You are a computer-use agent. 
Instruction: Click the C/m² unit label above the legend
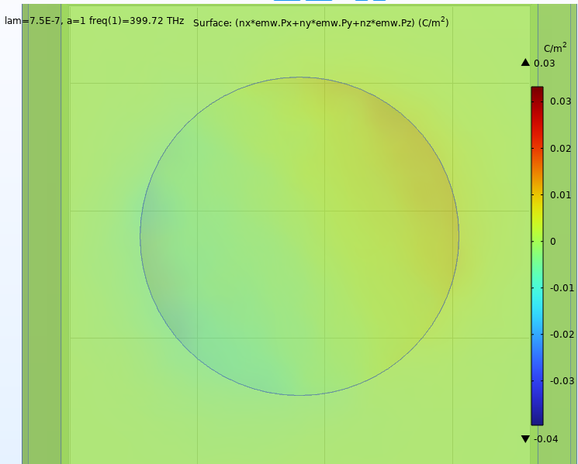coord(552,48)
